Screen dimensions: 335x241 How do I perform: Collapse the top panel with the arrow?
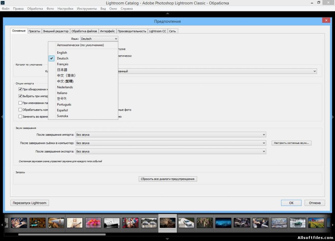tap(167, 13)
